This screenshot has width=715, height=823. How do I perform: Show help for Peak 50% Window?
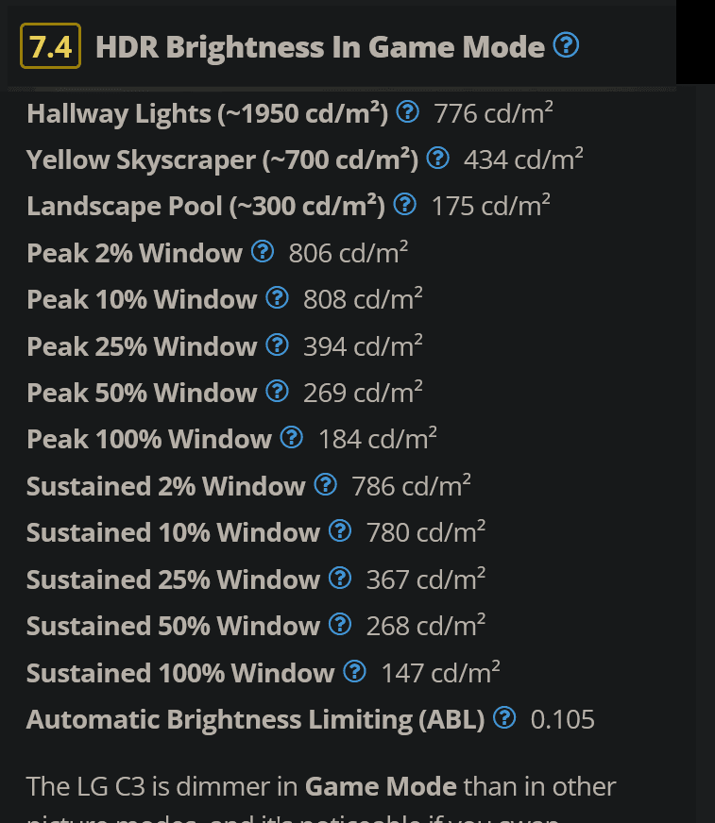click(x=277, y=391)
